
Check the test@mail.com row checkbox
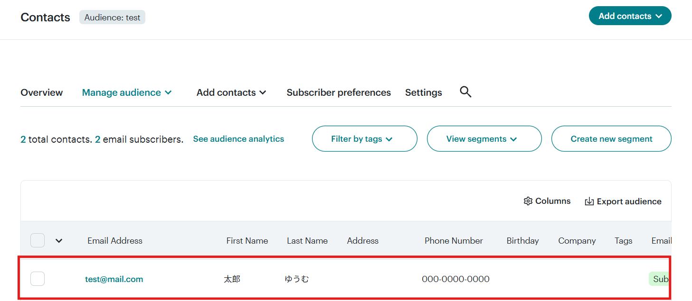click(38, 279)
